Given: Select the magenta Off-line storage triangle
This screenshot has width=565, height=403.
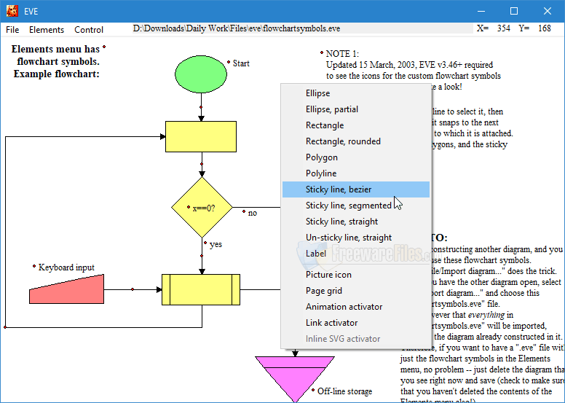Looking at the screenshot, I should 295,379.
